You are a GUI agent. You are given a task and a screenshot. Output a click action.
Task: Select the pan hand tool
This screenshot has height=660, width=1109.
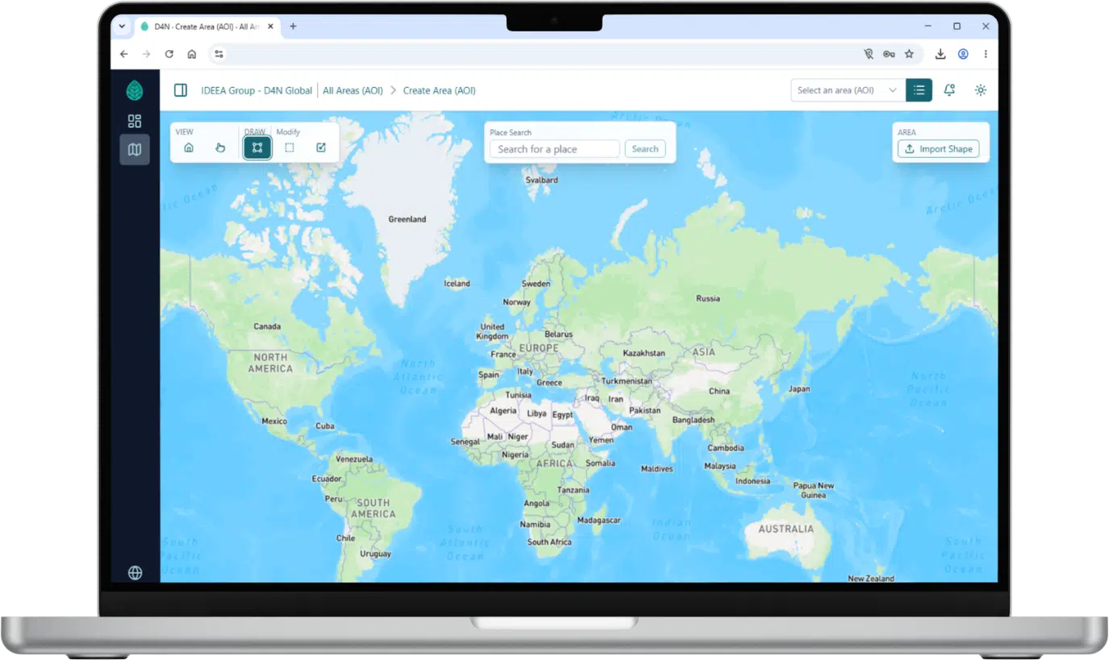click(220, 147)
